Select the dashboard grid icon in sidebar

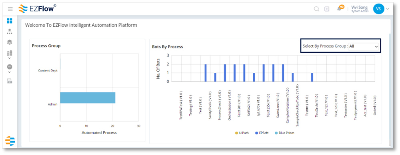click(x=10, y=21)
